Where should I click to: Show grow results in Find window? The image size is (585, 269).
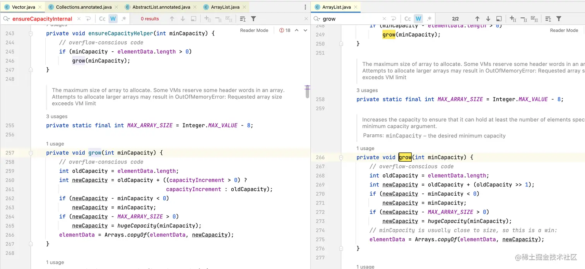coord(499,19)
